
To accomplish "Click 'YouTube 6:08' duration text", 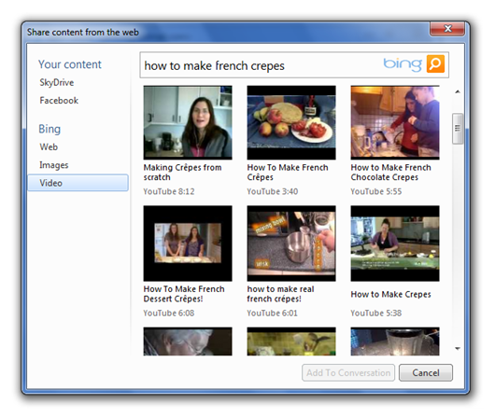I will point(169,313).
